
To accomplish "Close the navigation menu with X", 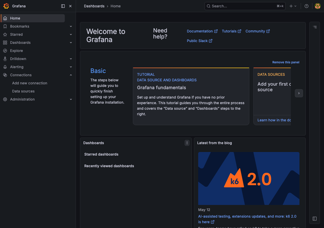I will point(70,6).
